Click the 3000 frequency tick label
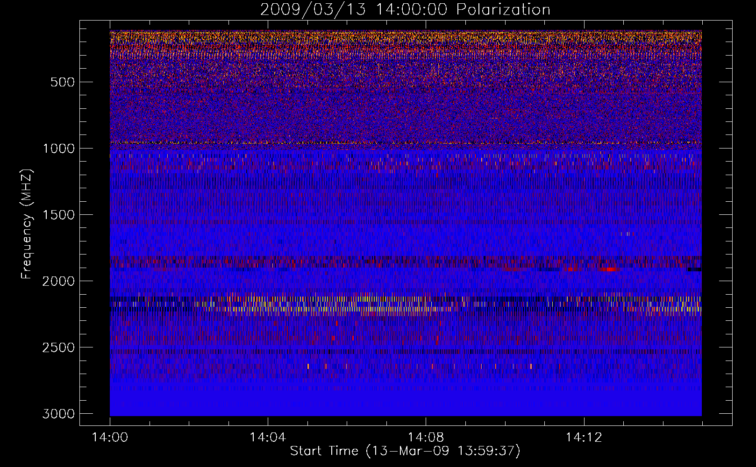Screen dimensions: 756x467 (59, 414)
